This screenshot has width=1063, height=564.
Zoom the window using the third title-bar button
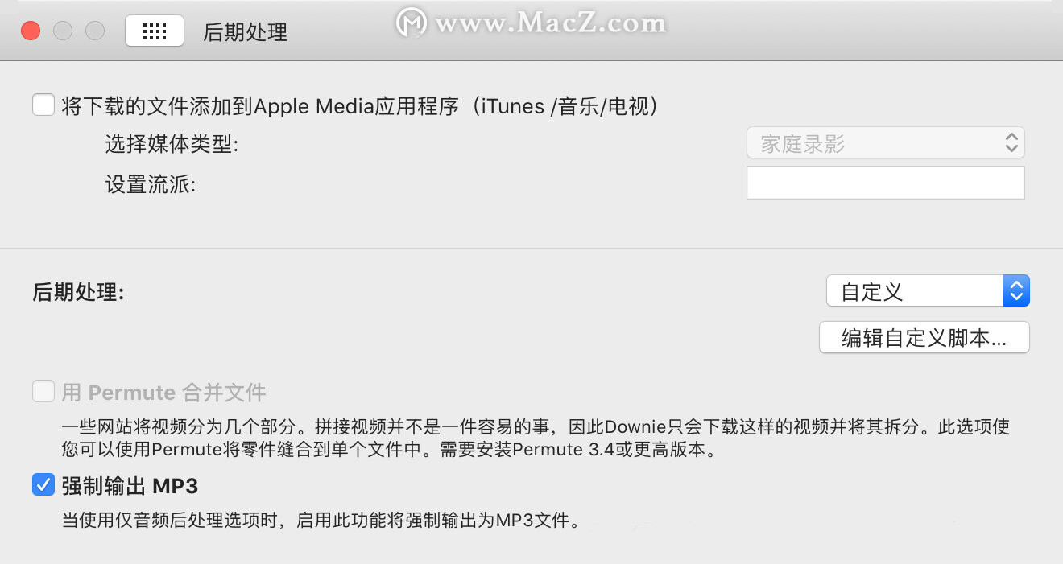click(95, 31)
